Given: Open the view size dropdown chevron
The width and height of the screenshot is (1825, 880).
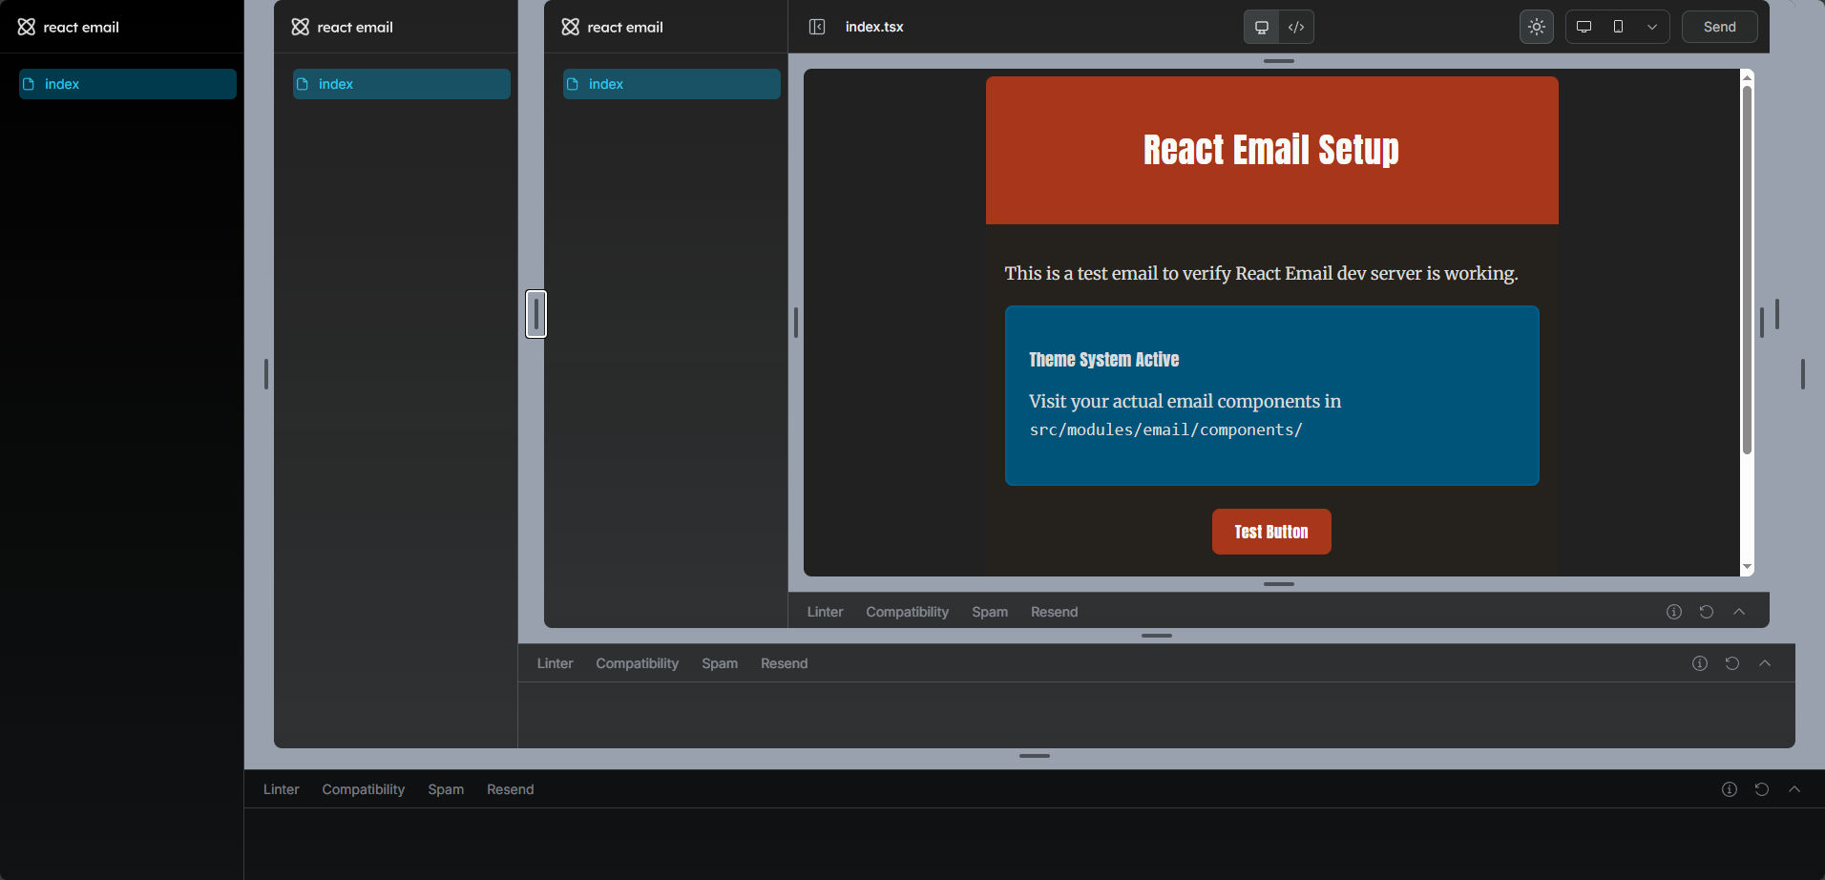Looking at the screenshot, I should [x=1652, y=26].
